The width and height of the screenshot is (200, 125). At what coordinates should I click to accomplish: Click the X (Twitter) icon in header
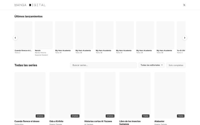(184, 5)
